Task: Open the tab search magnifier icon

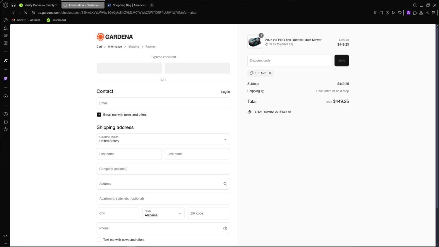Action: [415, 5]
